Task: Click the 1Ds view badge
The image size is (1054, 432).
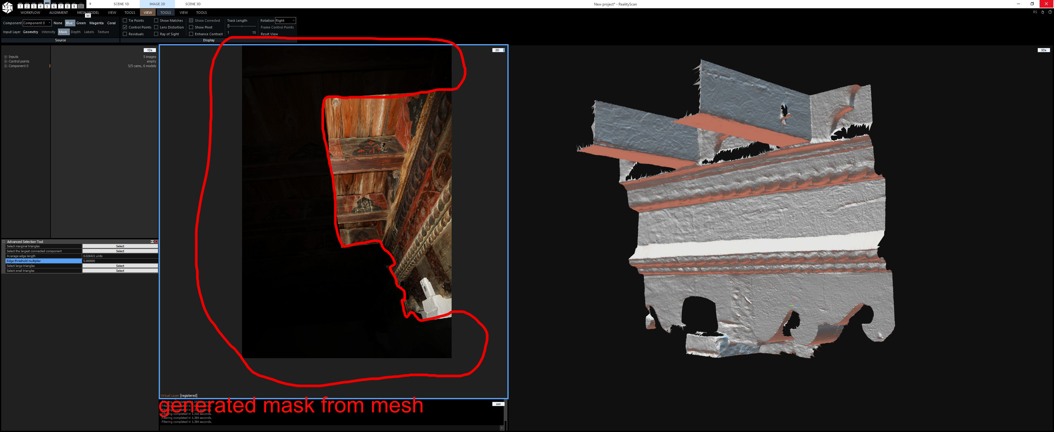Action: [150, 50]
